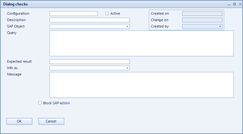The image size is (243, 134).
Task: Maximize the Dialog checks window
Action: click(x=234, y=4)
